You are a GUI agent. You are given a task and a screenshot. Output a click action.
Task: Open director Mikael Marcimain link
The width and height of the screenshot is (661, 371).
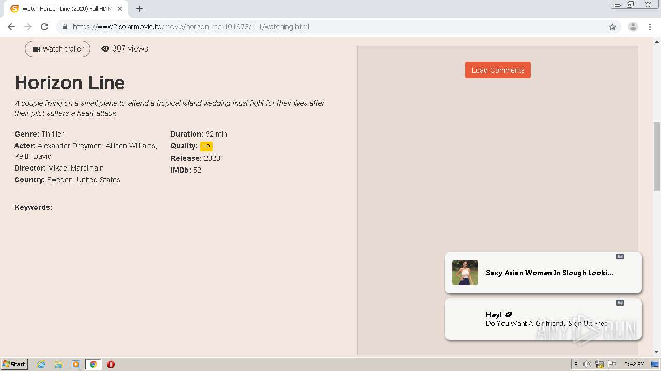point(76,168)
